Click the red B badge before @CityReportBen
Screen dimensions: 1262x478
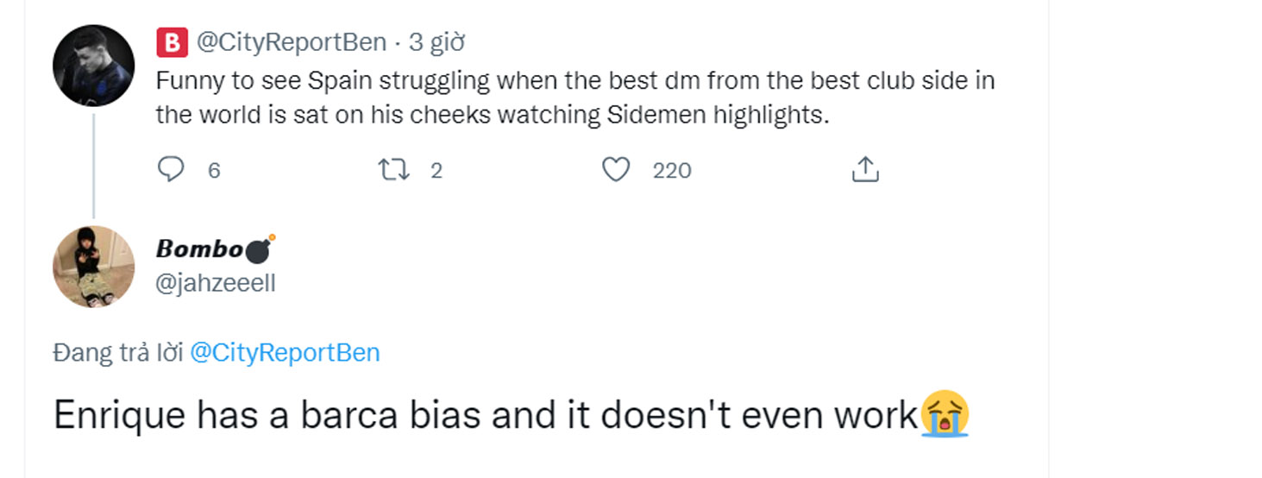[172, 41]
